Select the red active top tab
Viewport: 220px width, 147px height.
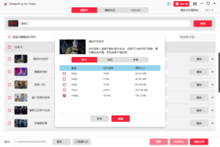(x=84, y=10)
